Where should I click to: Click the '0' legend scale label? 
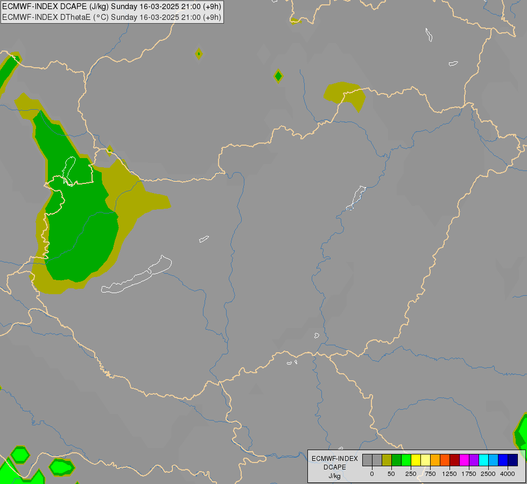372,474
